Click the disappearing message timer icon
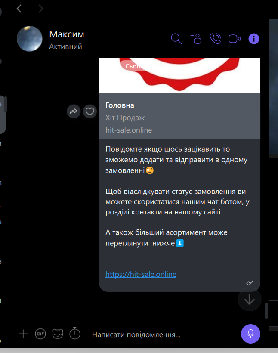The width and height of the screenshot is (278, 353). [75, 334]
